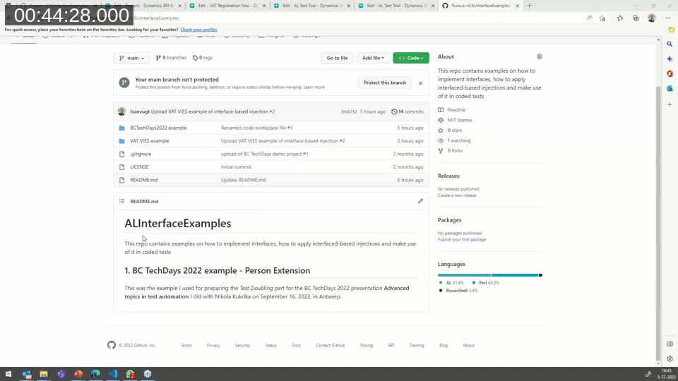The height and width of the screenshot is (381, 678).
Task: Click the AL language bar segment
Action: click(465, 274)
